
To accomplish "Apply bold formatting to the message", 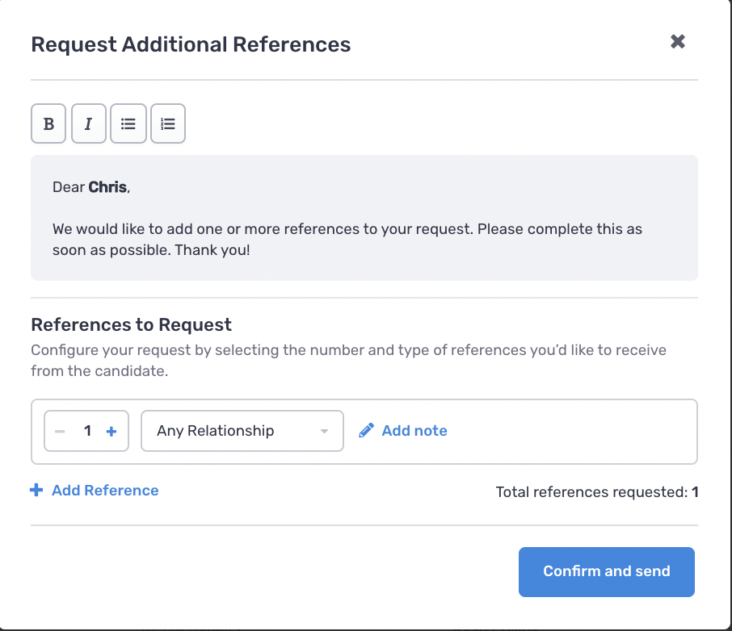I will click(x=48, y=123).
